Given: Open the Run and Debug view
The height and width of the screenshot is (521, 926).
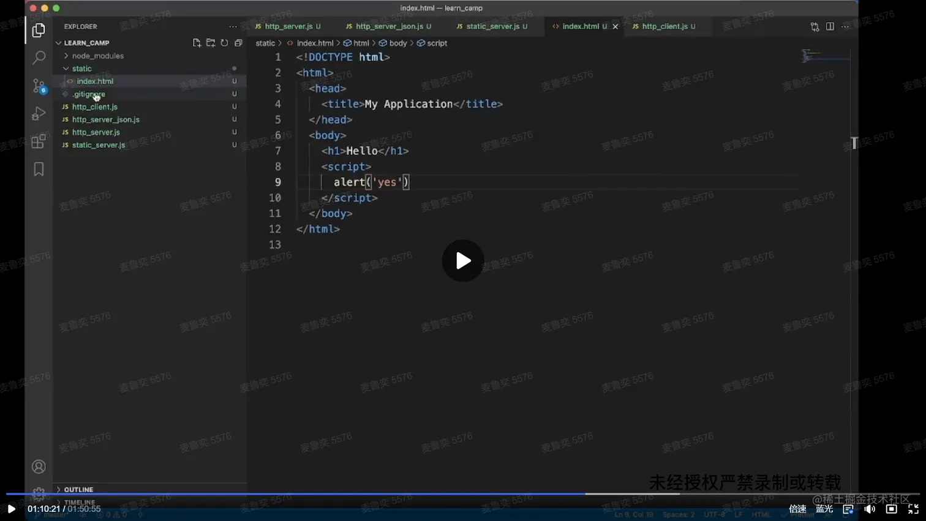Looking at the screenshot, I should point(39,113).
